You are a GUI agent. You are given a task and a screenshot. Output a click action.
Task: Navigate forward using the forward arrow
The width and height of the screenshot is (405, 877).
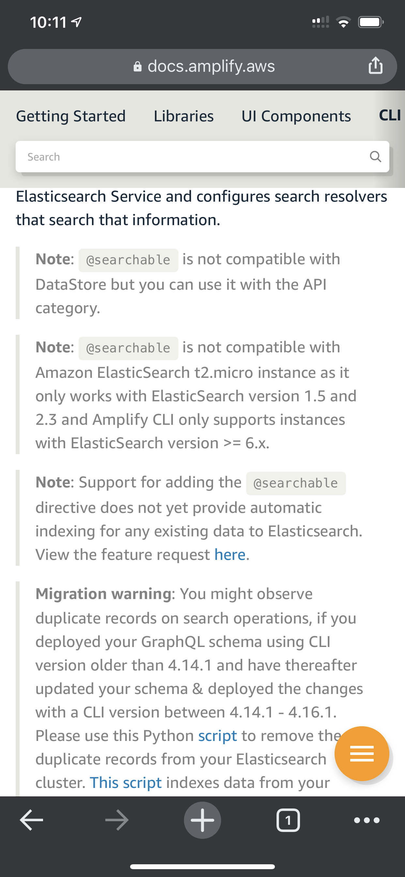[x=116, y=820]
